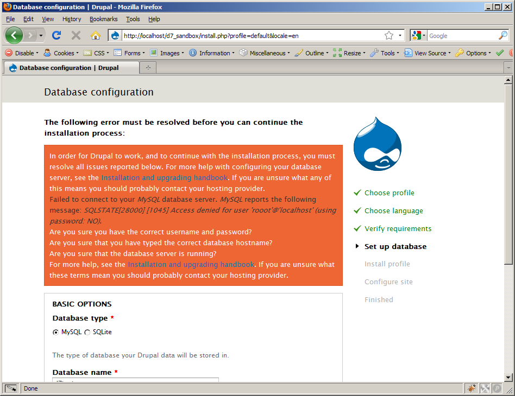
Task: Go back using the green Back arrow
Action: pos(14,35)
